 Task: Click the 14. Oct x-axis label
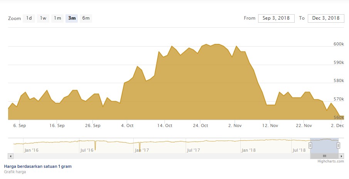click(165, 125)
